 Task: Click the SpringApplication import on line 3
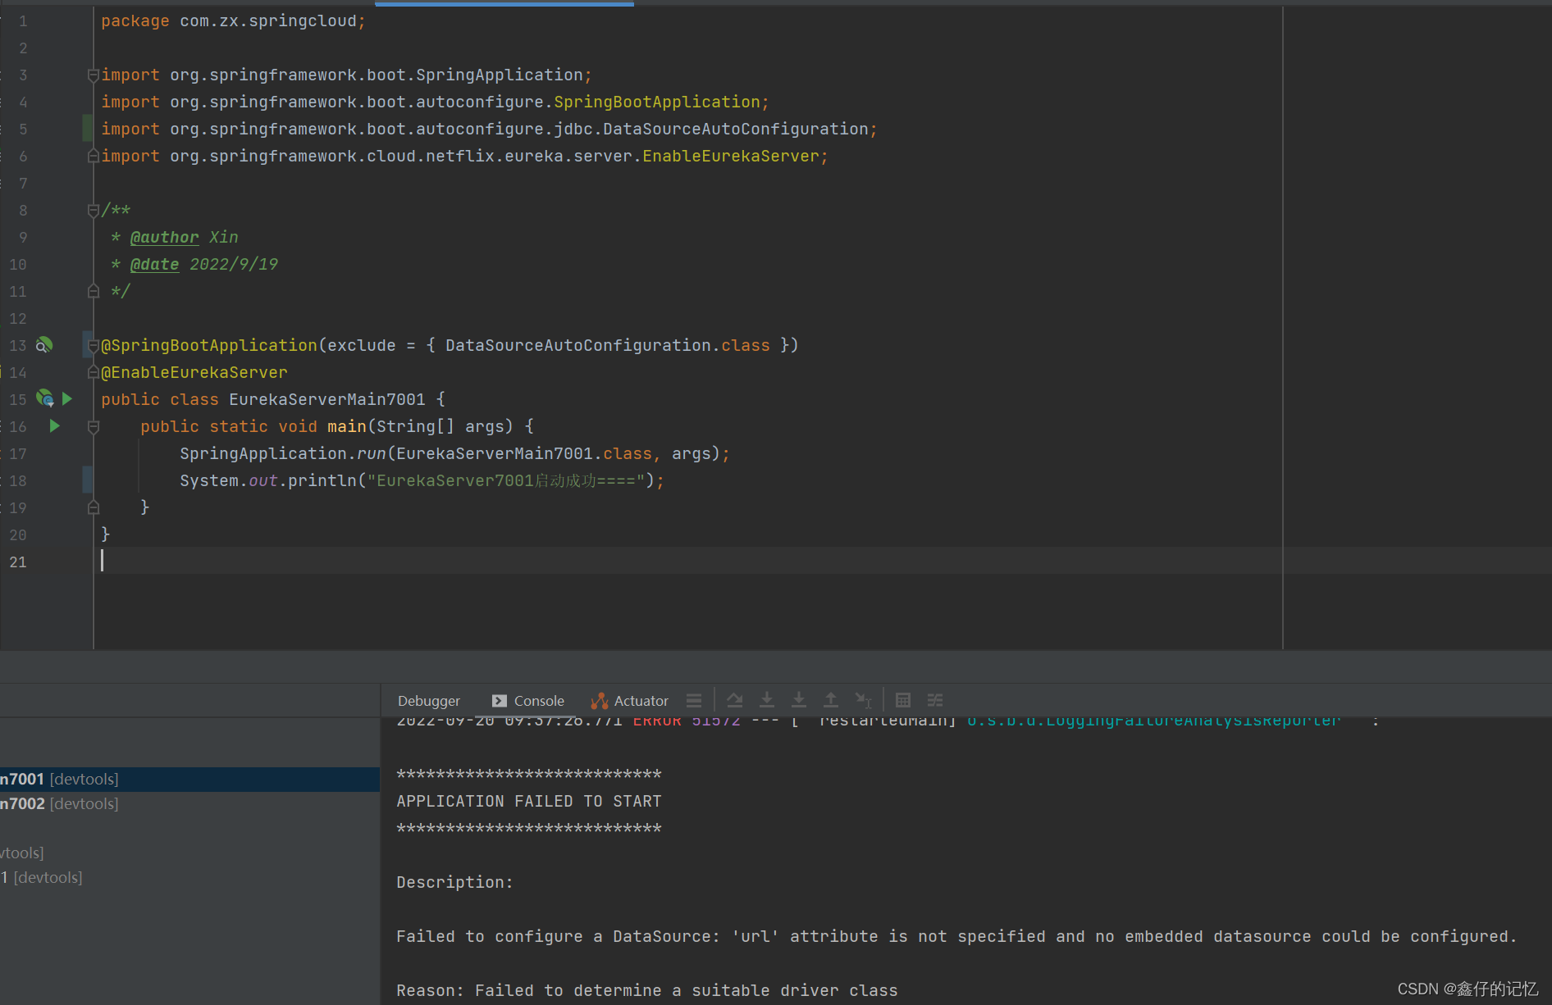[x=377, y=75]
